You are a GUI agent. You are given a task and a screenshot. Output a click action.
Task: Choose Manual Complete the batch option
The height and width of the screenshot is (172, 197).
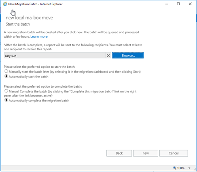(6, 91)
